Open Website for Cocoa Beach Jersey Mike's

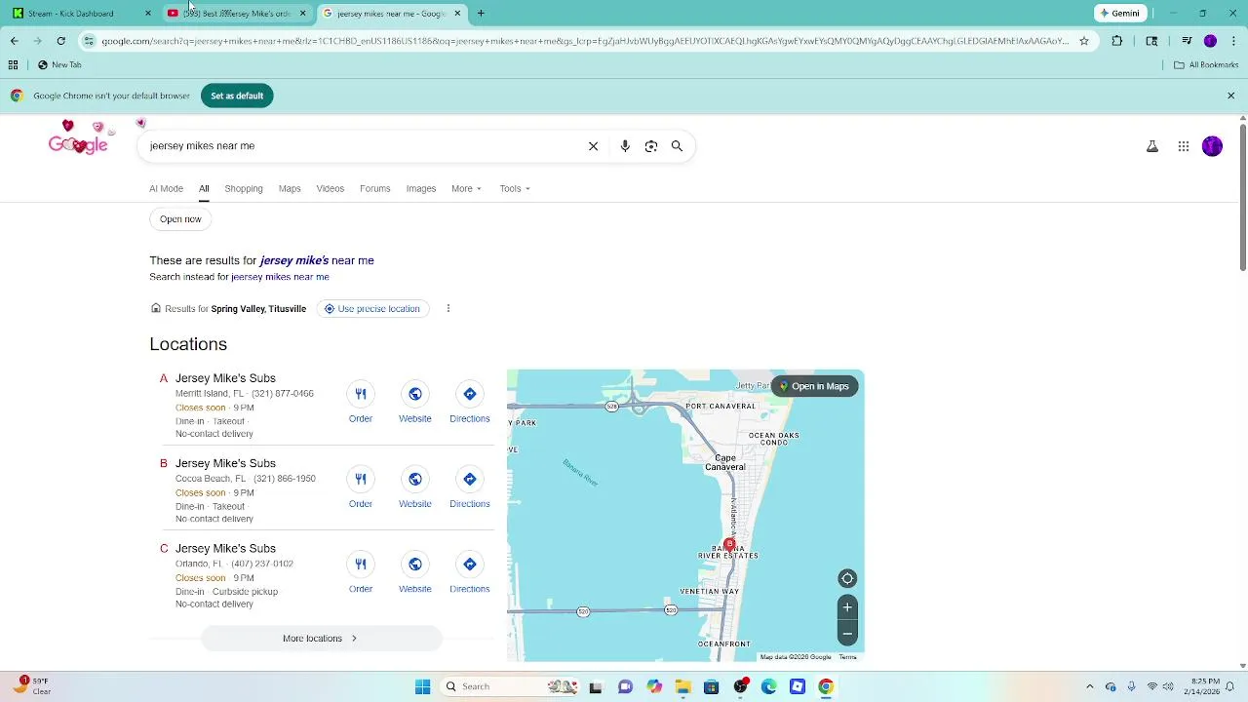point(415,479)
